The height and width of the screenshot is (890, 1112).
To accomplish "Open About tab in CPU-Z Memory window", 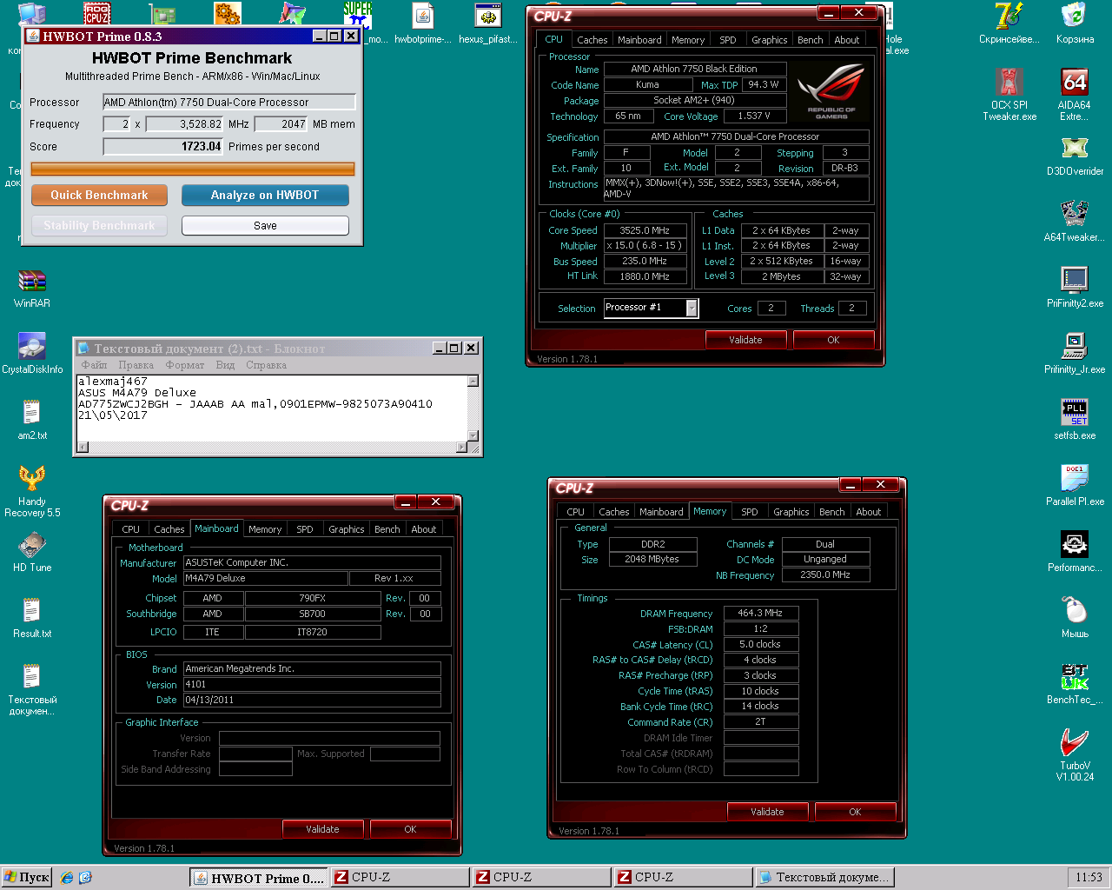I will tap(869, 512).
